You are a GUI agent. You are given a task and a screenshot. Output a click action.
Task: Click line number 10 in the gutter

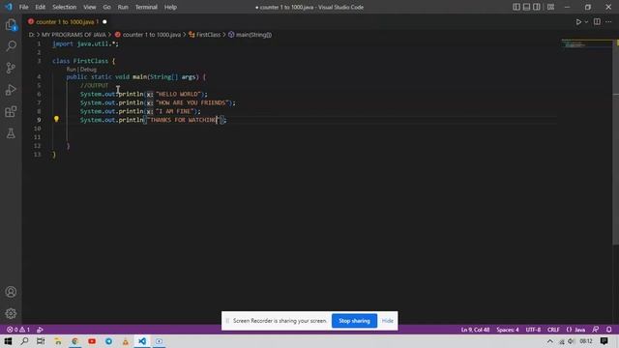click(x=37, y=129)
